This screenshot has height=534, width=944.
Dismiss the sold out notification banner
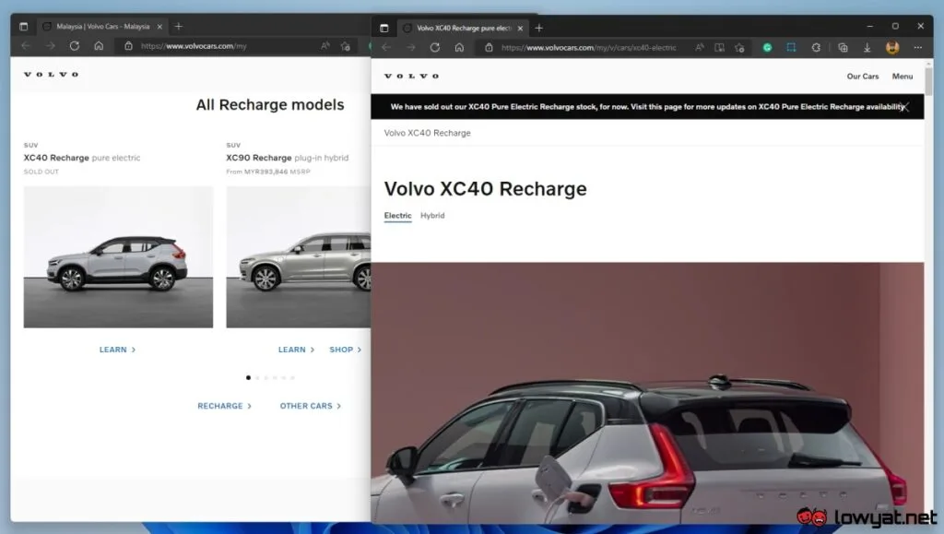903,107
